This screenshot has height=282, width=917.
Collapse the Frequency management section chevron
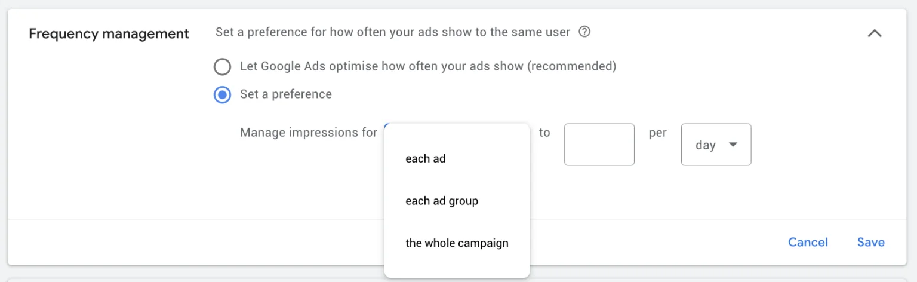point(874,33)
